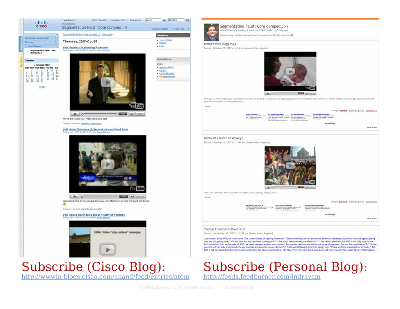Open feedburner indrayam feed URL
Viewport: 400px width, 309px height.
pyautogui.click(x=262, y=277)
